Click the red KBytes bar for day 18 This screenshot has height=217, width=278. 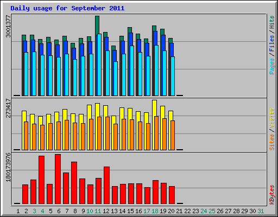click(x=155, y=192)
